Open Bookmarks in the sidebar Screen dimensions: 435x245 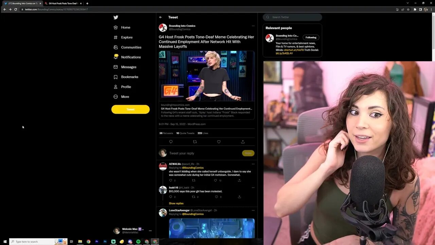(126, 77)
